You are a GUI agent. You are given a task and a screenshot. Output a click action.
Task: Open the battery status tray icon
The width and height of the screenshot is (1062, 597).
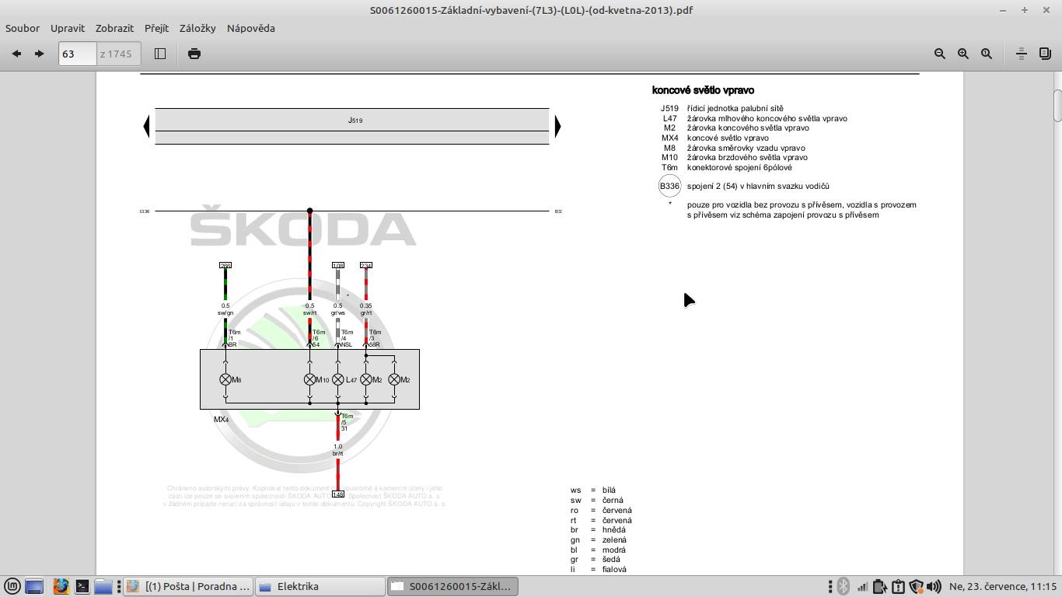tap(879, 586)
